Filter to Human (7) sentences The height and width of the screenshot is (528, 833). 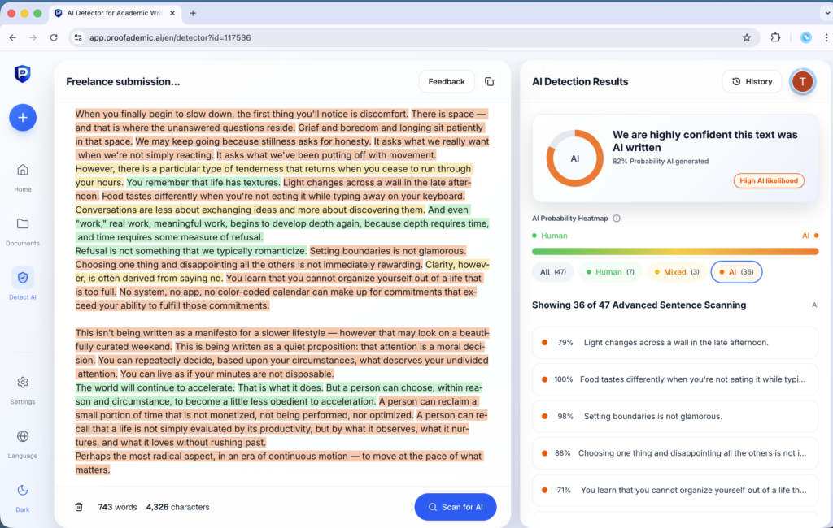(x=610, y=271)
